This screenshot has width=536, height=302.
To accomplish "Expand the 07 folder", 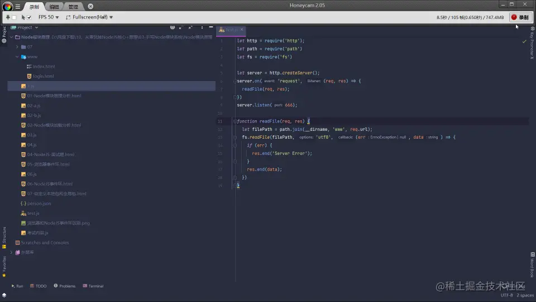I will 17,47.
